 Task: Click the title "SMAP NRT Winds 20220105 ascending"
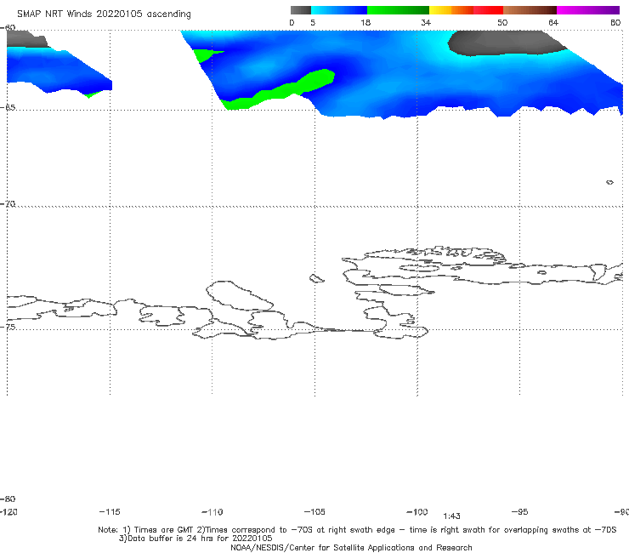(104, 14)
